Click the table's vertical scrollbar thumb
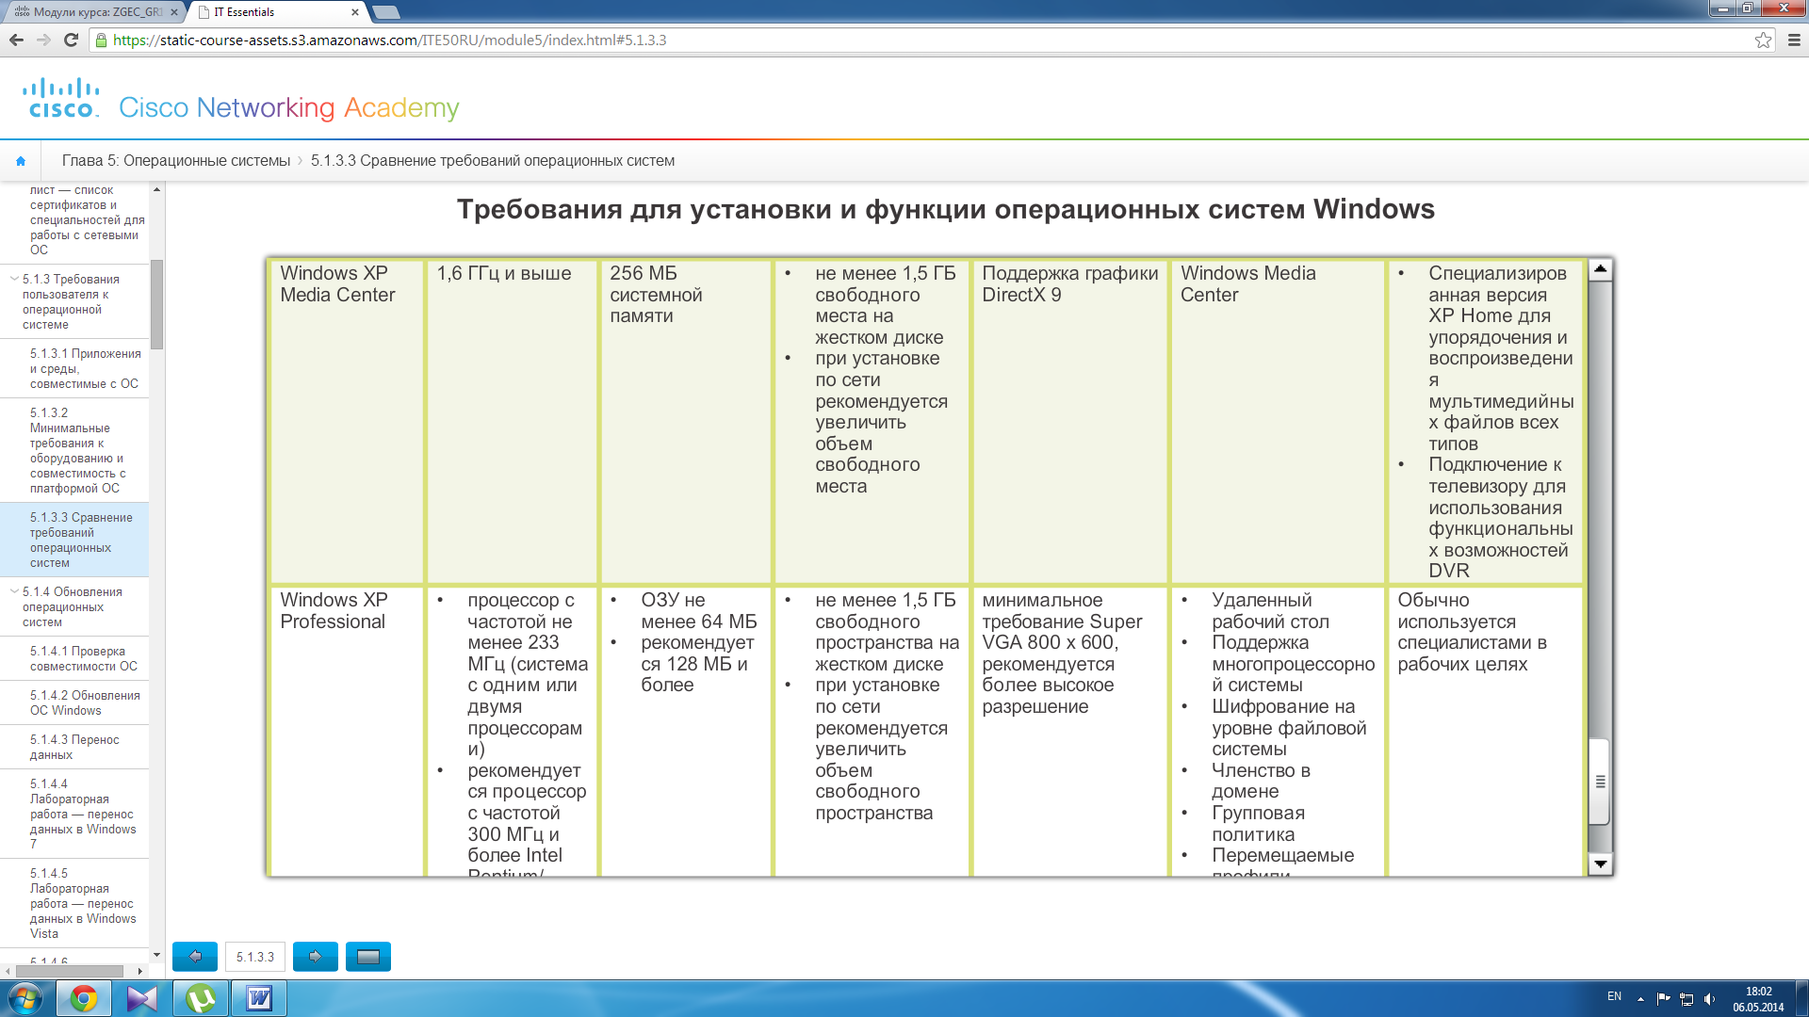The width and height of the screenshot is (1809, 1017). [1600, 782]
